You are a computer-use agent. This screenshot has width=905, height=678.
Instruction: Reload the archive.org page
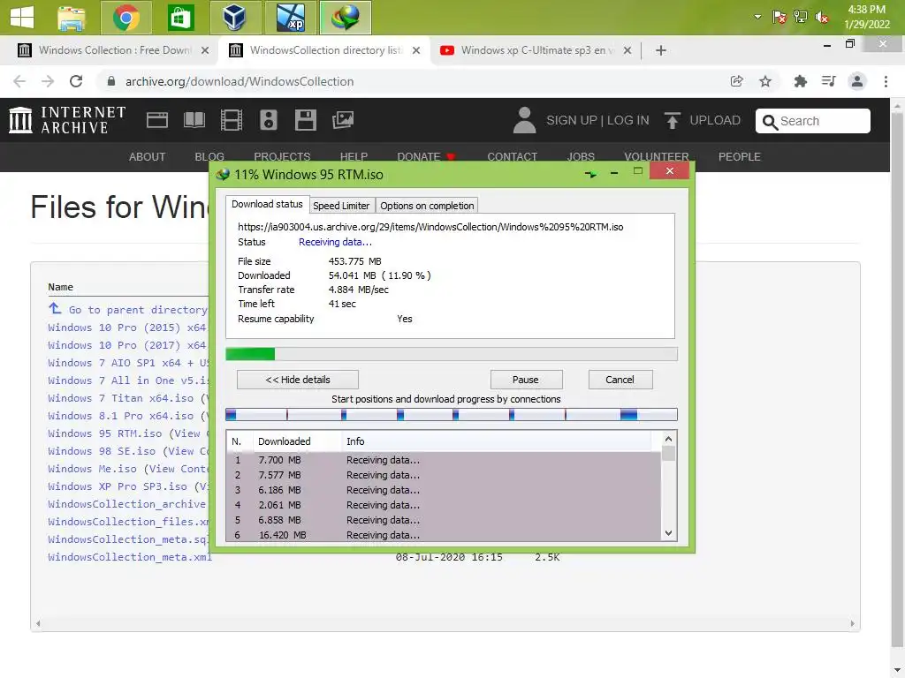[x=76, y=81]
